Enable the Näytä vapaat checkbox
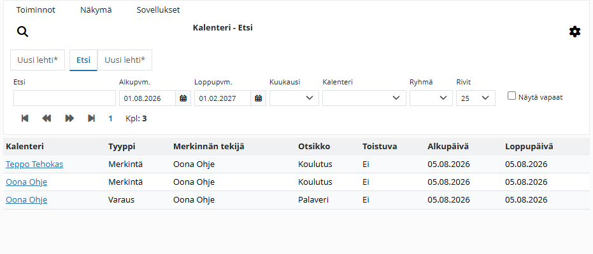The image size is (593, 254). pos(511,96)
